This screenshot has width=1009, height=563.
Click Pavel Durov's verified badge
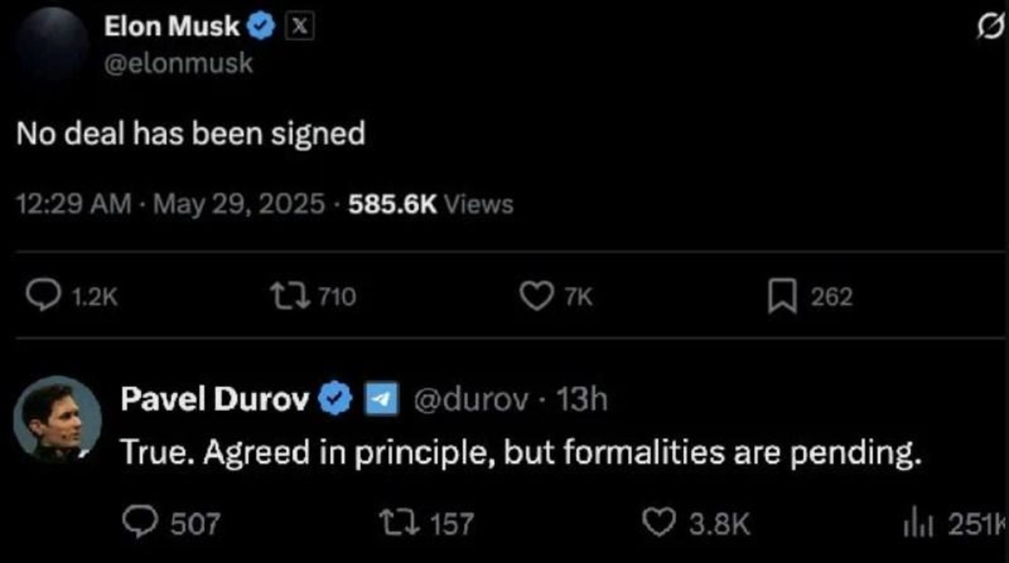point(335,399)
